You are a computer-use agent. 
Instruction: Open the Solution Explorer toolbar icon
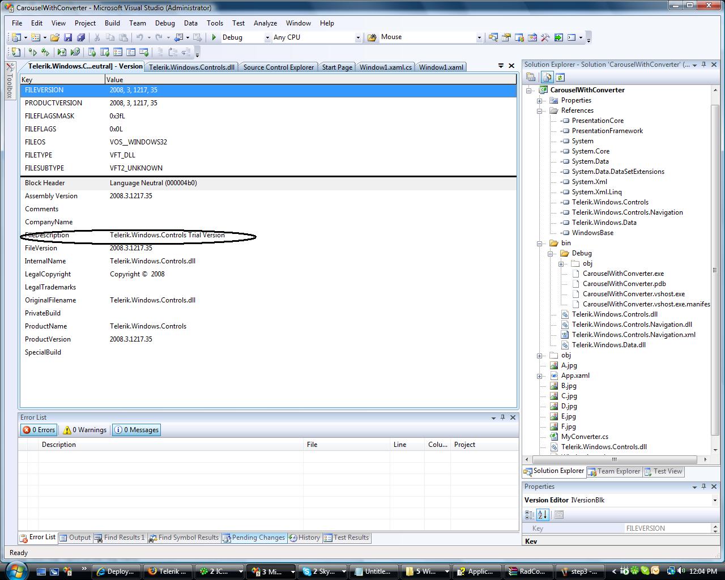[493, 37]
